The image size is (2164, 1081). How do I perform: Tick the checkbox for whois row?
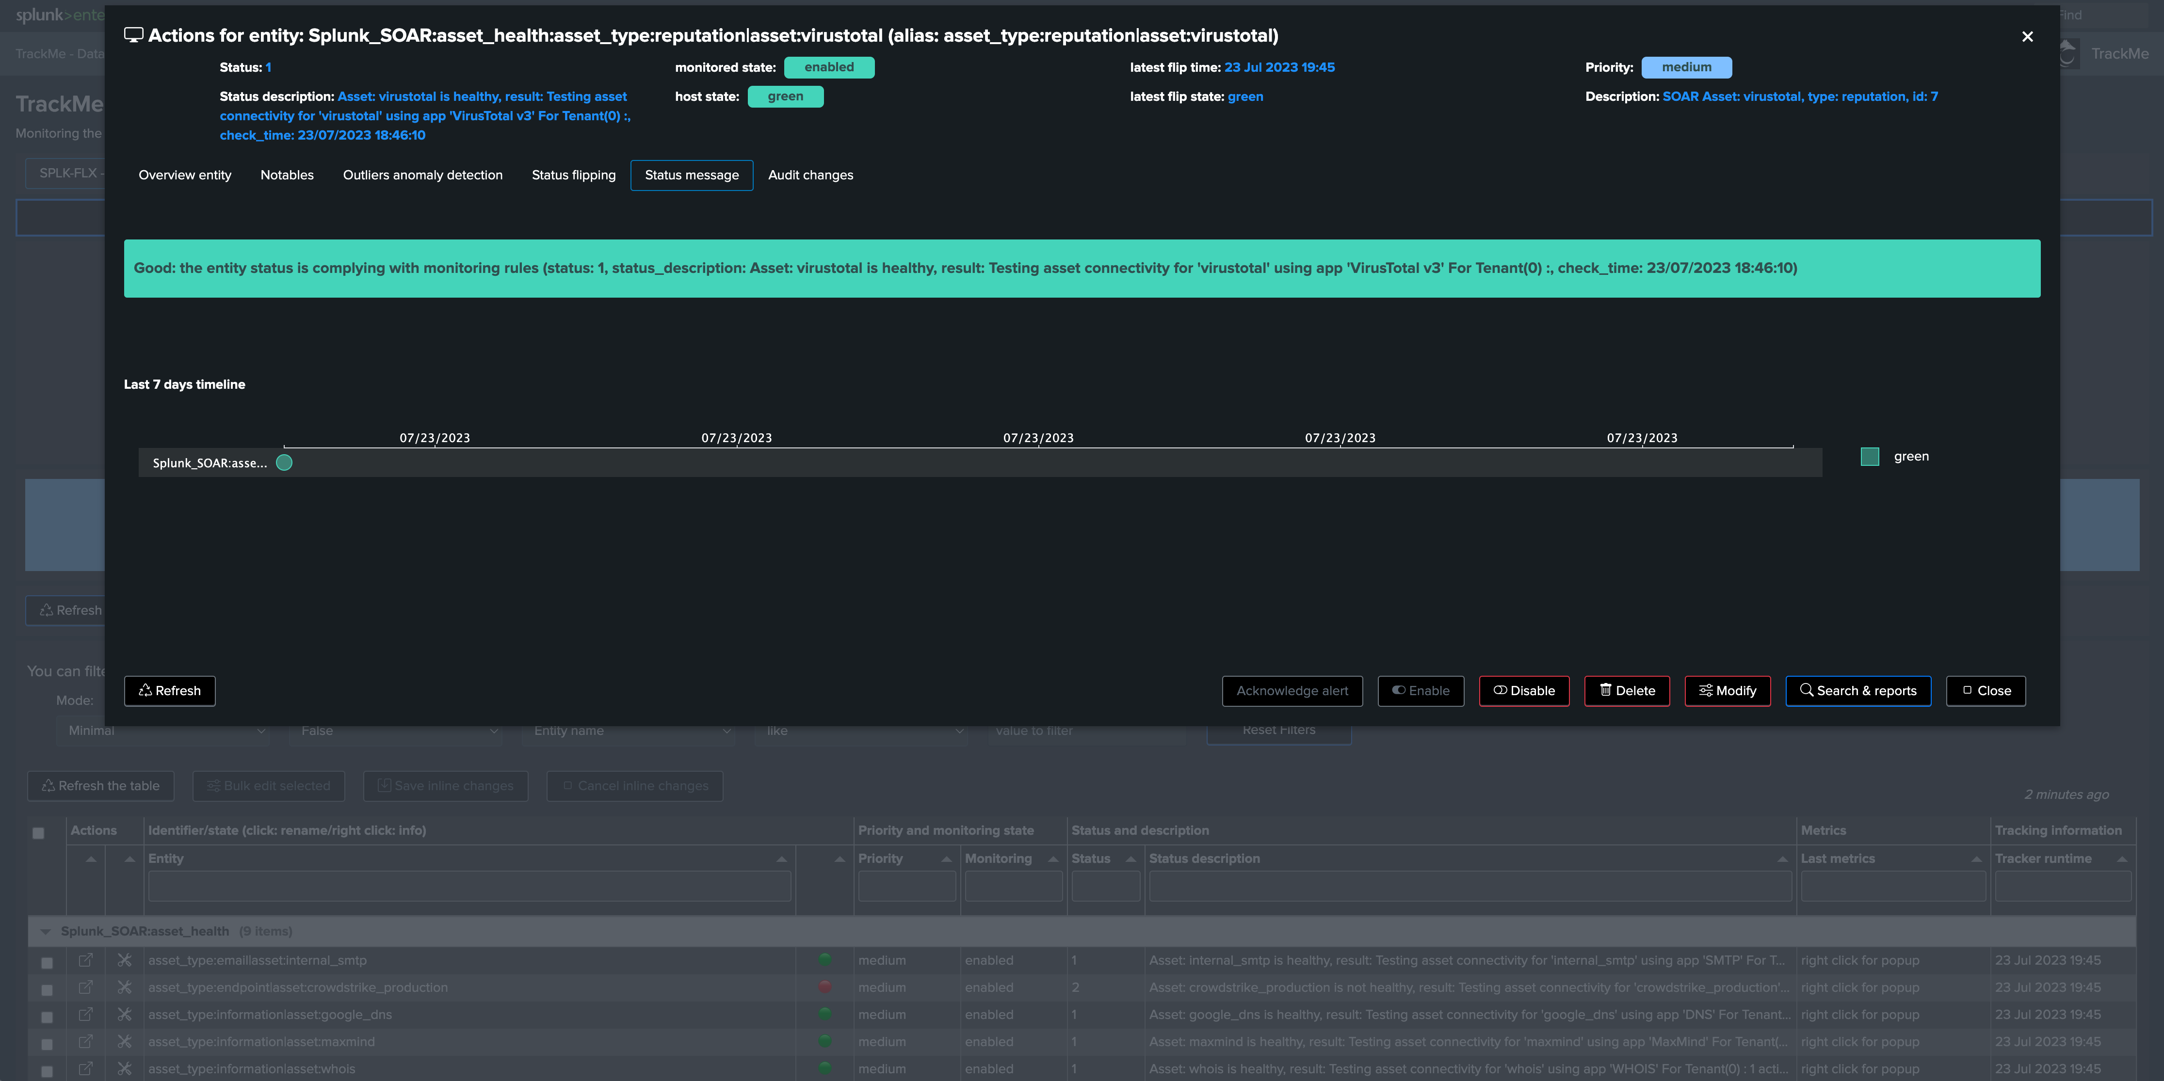47,1071
